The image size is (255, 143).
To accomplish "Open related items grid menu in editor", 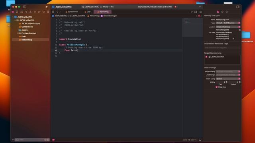I will pos(53,12).
